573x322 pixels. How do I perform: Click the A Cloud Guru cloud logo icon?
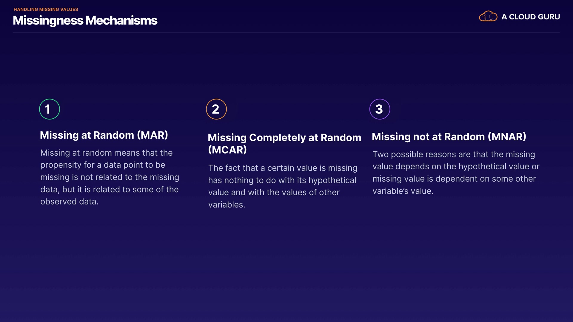coord(488,16)
